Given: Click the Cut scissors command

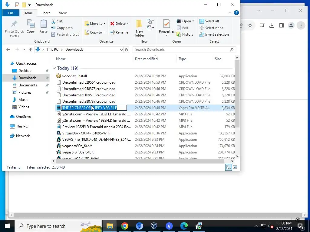Looking at the screenshot, I should (x=57, y=21).
